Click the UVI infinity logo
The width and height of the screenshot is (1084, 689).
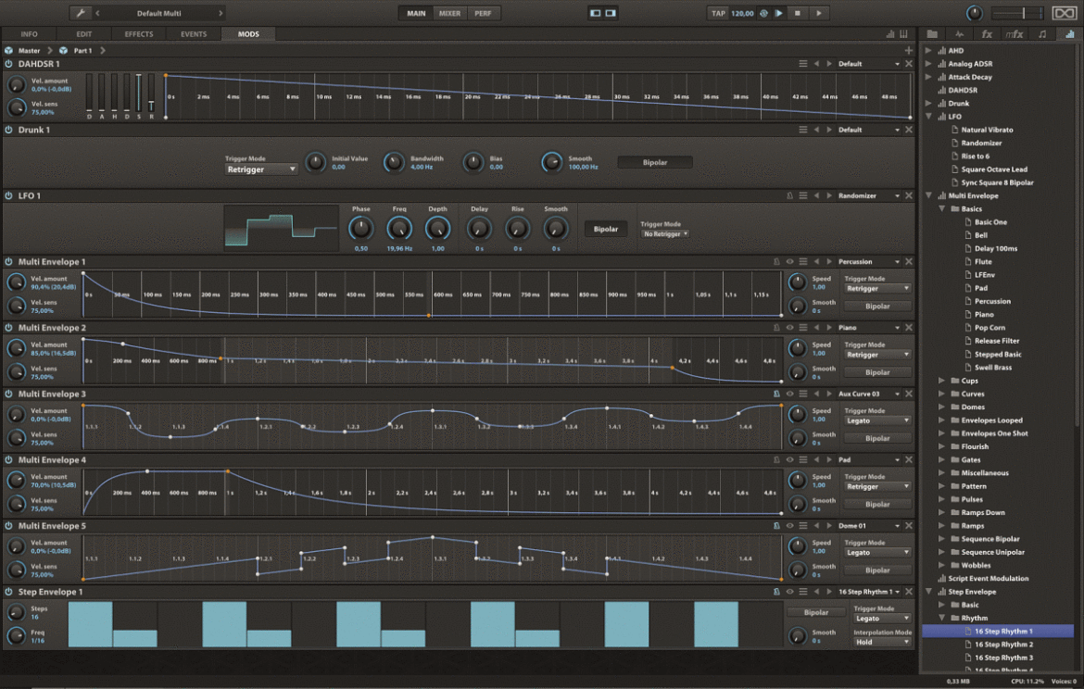pos(1064,13)
